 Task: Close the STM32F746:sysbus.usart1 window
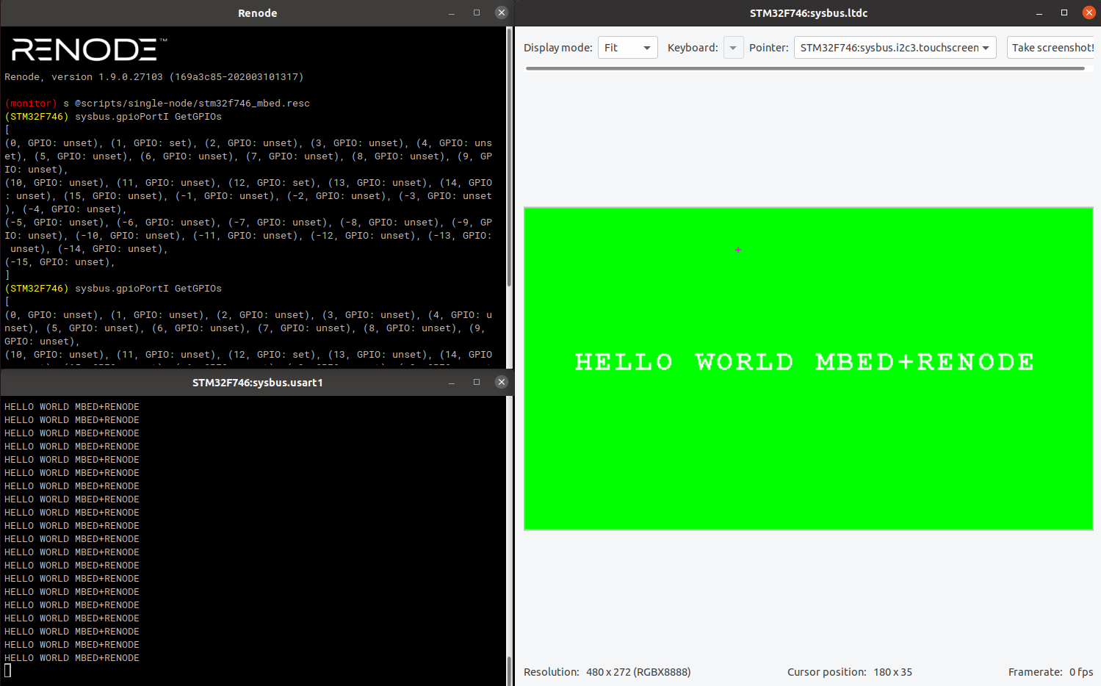pos(501,382)
